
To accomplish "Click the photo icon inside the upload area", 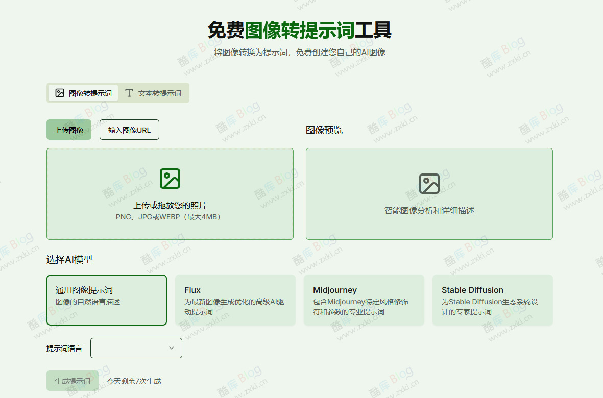I will 170,178.
